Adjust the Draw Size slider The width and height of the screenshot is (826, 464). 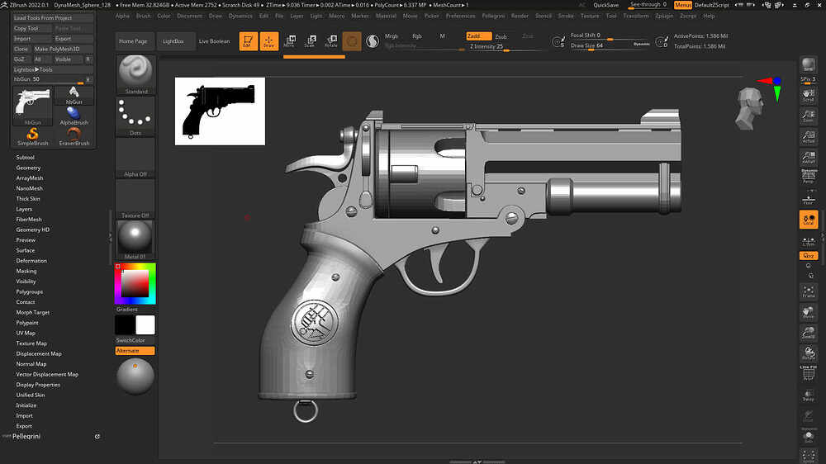click(x=610, y=45)
